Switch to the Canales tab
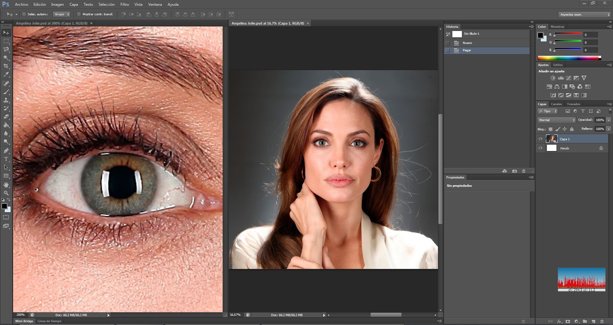Image resolution: width=613 pixels, height=325 pixels. point(556,104)
